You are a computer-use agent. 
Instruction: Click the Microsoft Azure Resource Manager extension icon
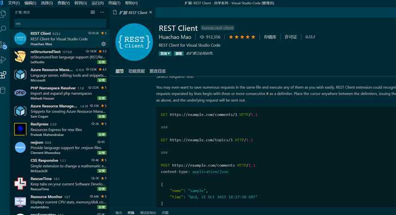20,75
